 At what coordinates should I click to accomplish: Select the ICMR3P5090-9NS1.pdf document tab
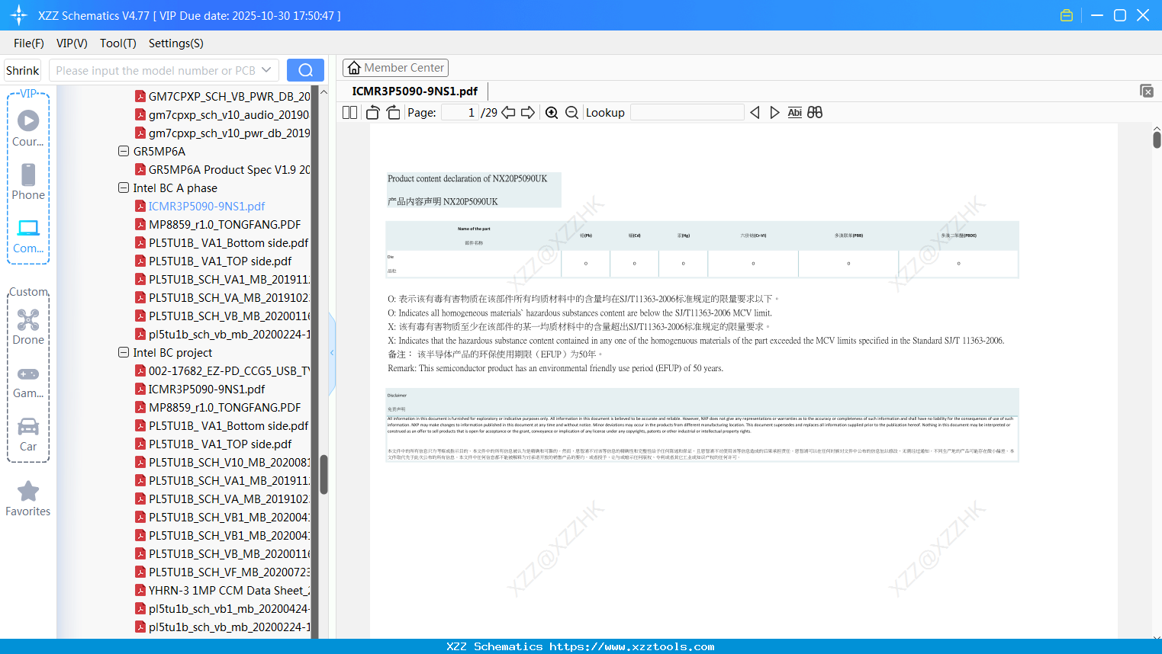415,91
